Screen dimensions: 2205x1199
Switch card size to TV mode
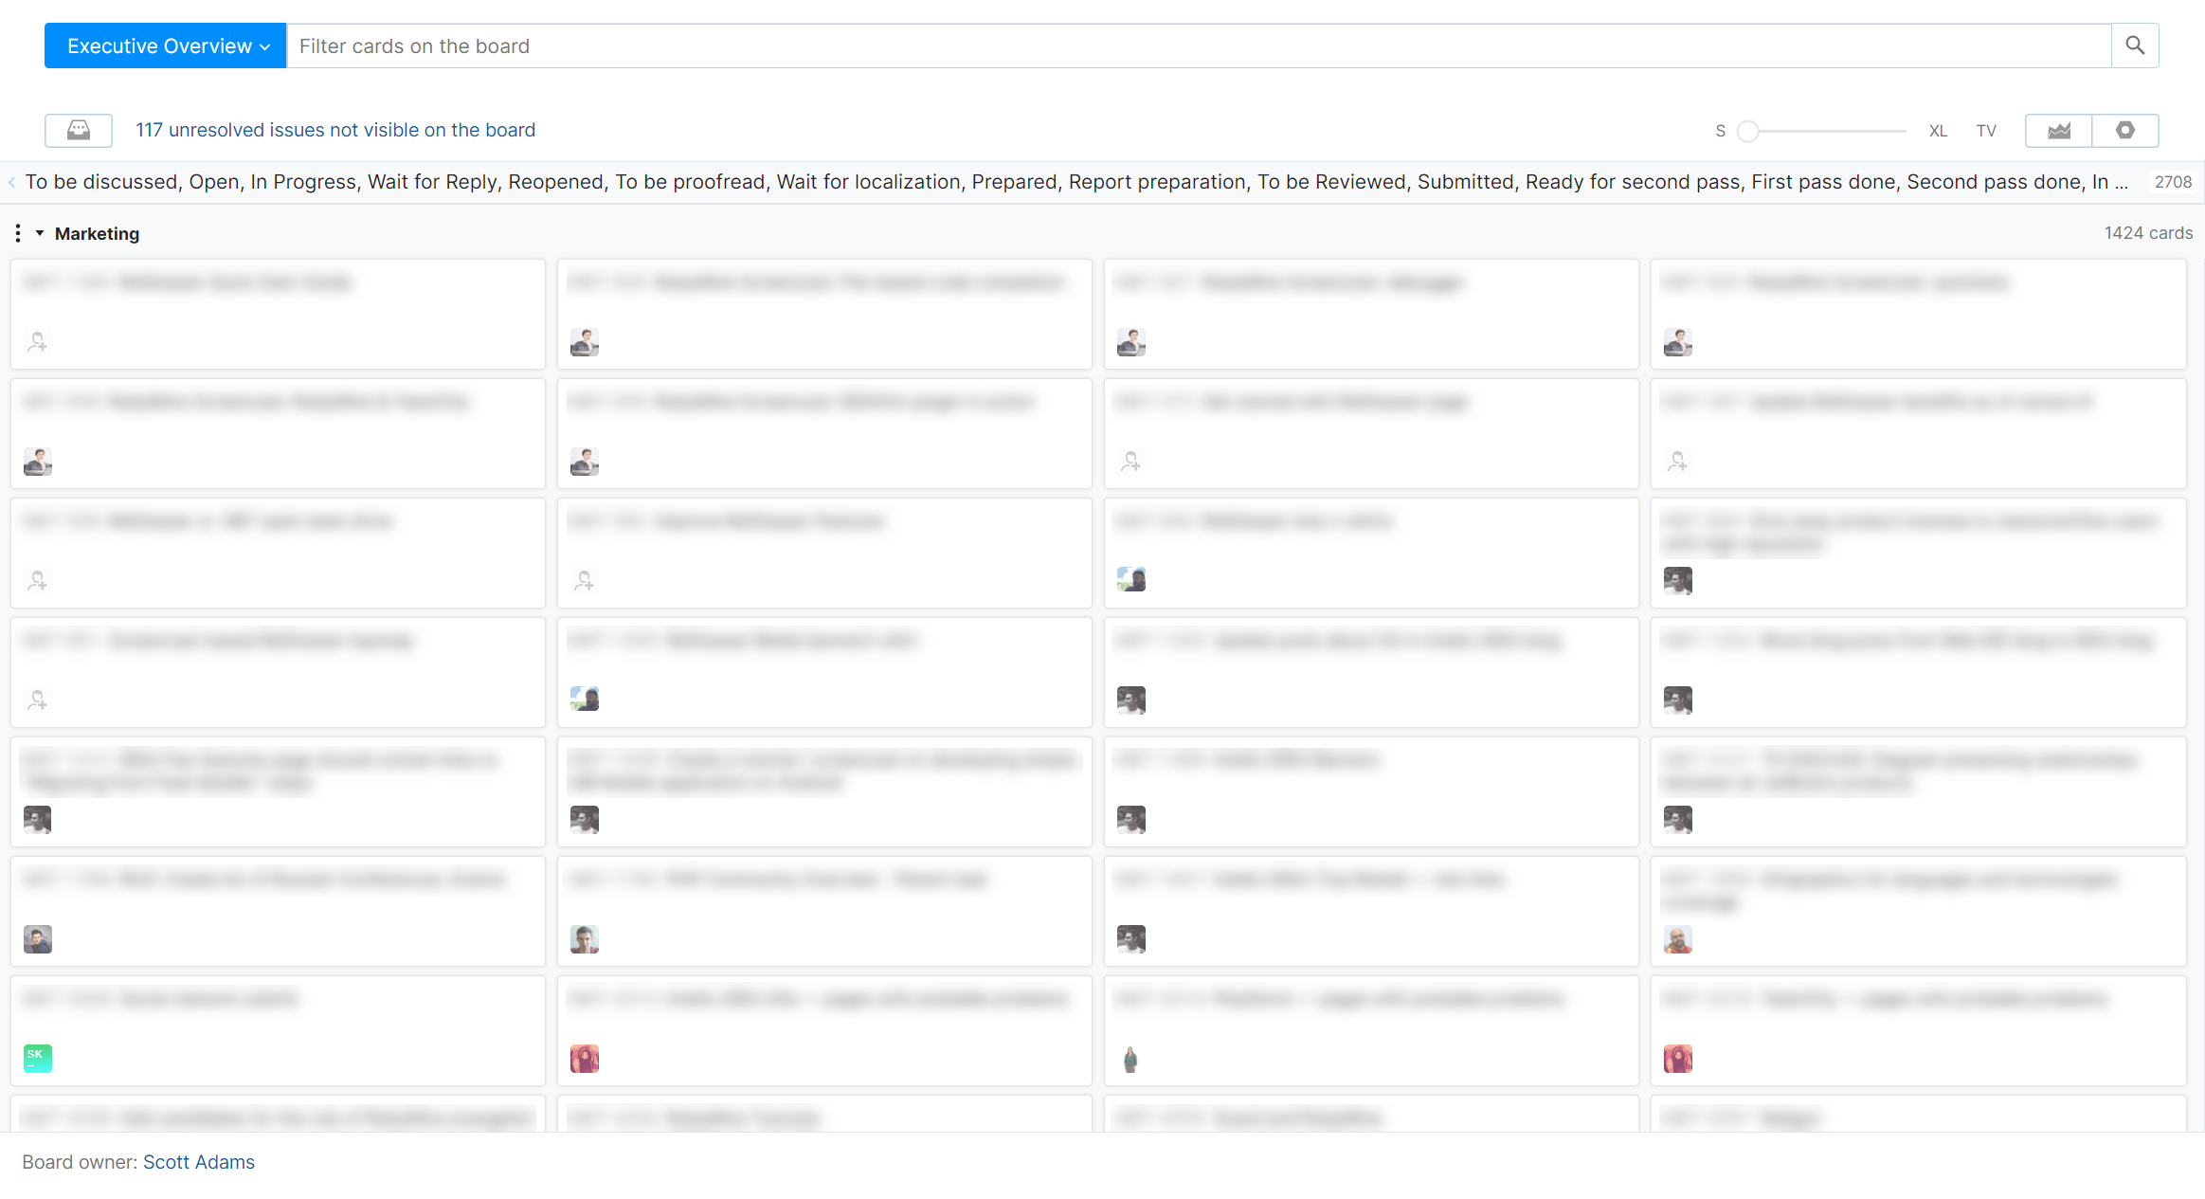coord(1986,131)
